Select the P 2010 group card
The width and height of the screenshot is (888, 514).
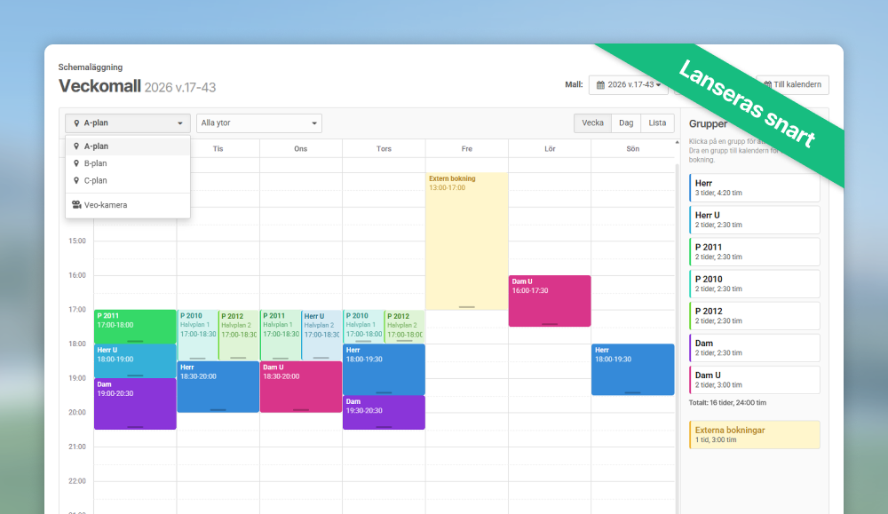tap(754, 283)
